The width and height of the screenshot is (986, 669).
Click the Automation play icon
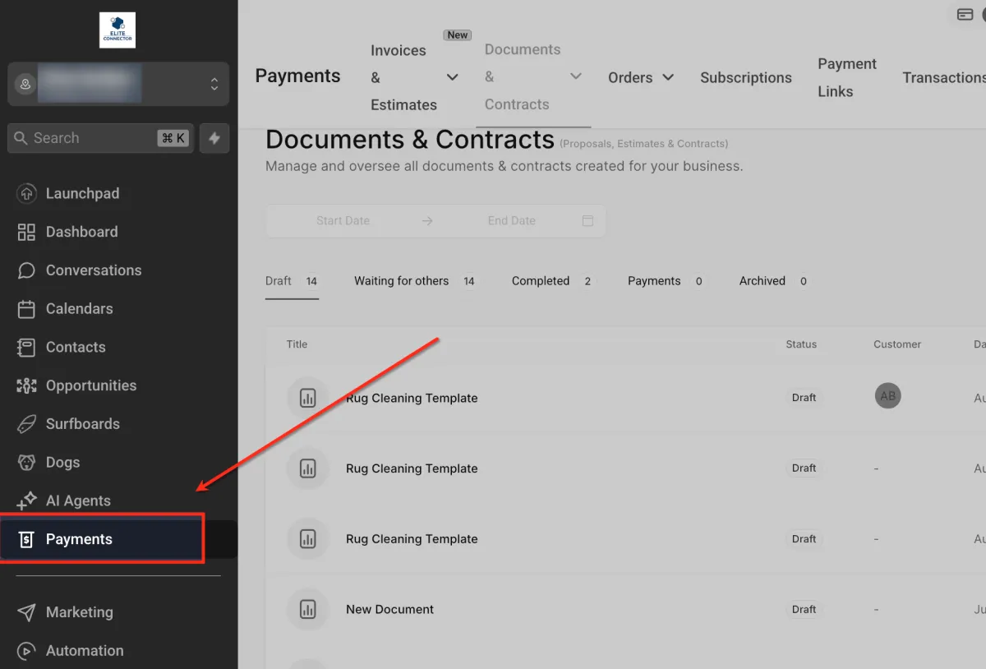pos(26,651)
